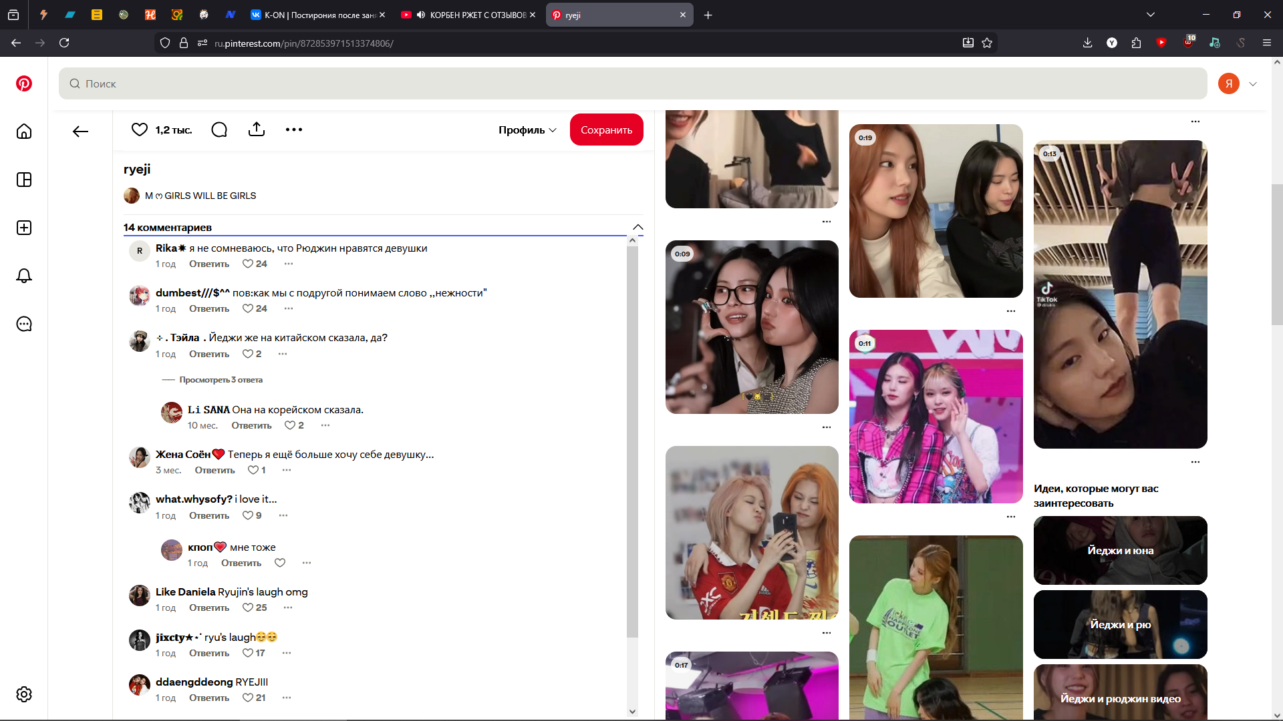The width and height of the screenshot is (1283, 721).
Task: Click the Pinterest logo icon
Action: pyautogui.click(x=24, y=83)
